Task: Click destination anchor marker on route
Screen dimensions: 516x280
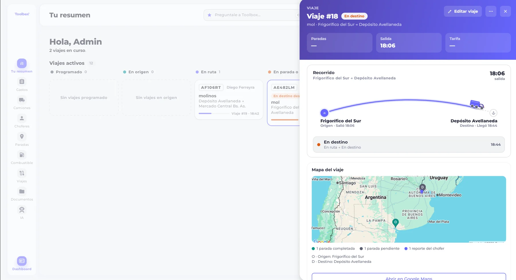Action: point(493,113)
